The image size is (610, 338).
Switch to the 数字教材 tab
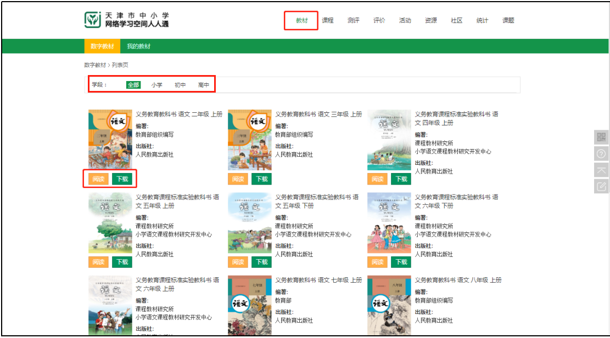coord(102,46)
